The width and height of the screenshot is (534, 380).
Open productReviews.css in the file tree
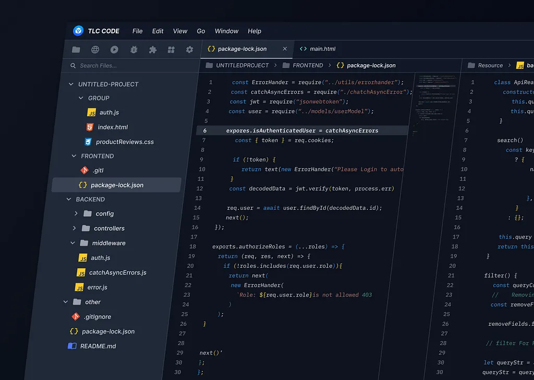tap(124, 141)
